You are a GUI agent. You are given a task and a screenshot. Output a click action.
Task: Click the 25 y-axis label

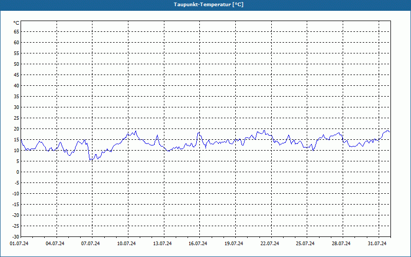tap(16, 118)
